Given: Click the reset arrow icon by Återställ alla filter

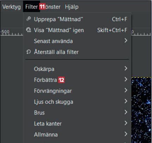Looking at the screenshot, I should click(x=29, y=52).
